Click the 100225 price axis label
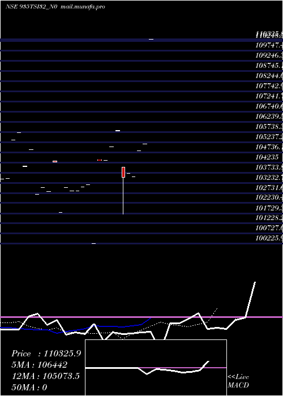 [x=269, y=238]
